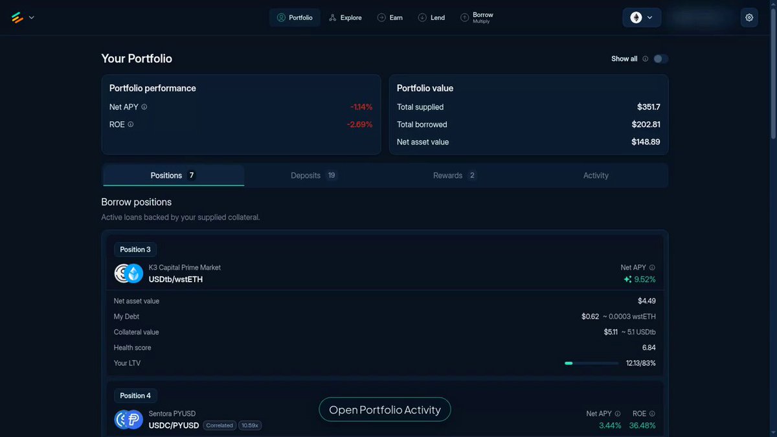Click the info icon beside Show all
Image resolution: width=777 pixels, height=437 pixels.
[x=645, y=59]
